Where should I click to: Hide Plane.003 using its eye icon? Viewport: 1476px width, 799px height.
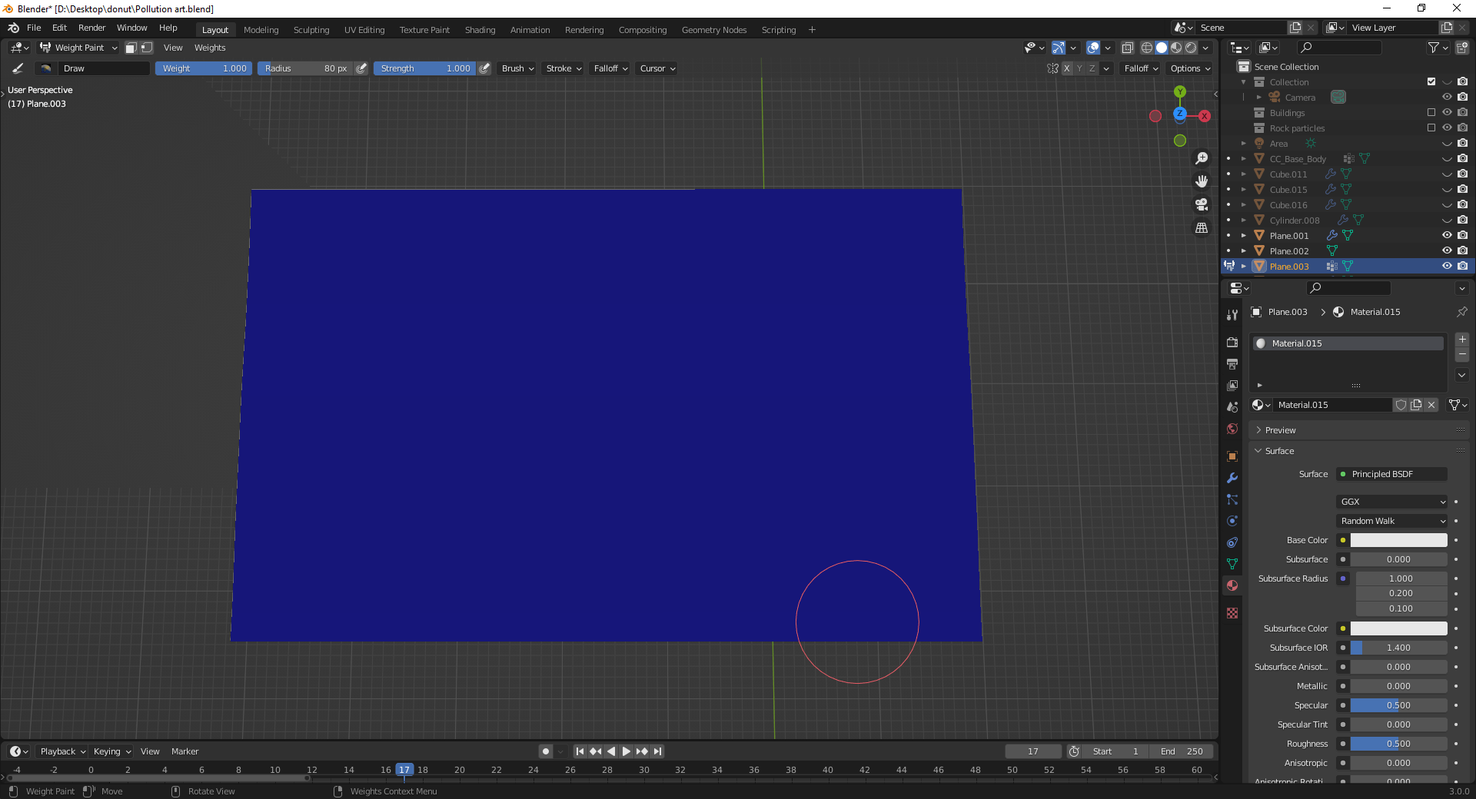(x=1447, y=267)
